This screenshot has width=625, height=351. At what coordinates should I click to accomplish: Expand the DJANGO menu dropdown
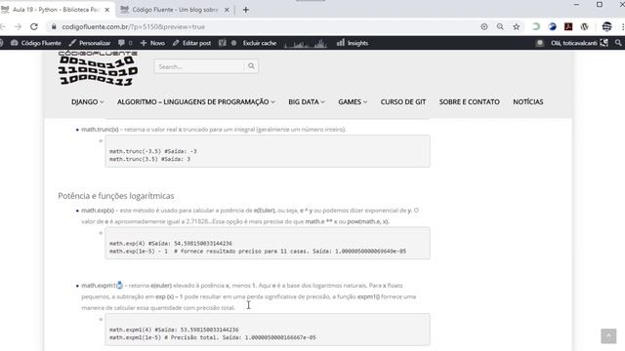coord(88,101)
